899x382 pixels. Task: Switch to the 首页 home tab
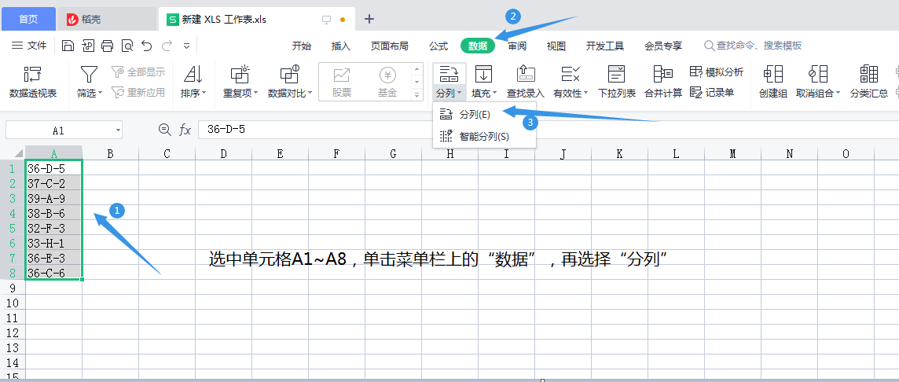(x=28, y=19)
